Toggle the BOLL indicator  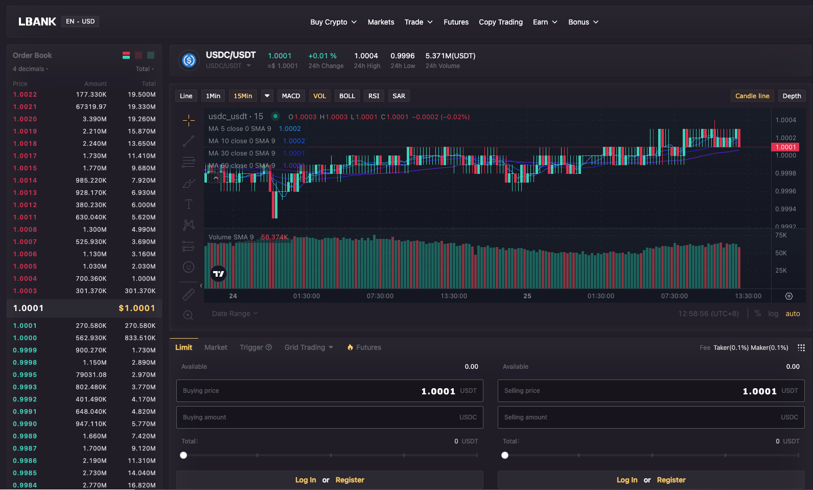(x=347, y=96)
